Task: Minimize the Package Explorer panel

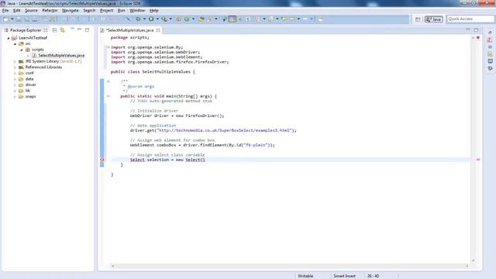Action: coord(79,29)
